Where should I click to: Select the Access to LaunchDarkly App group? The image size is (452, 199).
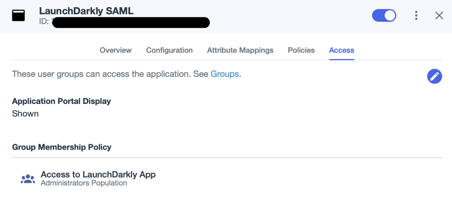(98, 174)
